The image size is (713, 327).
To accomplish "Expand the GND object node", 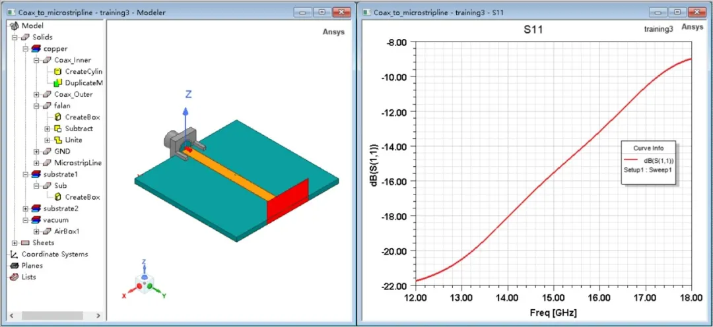I will point(36,151).
